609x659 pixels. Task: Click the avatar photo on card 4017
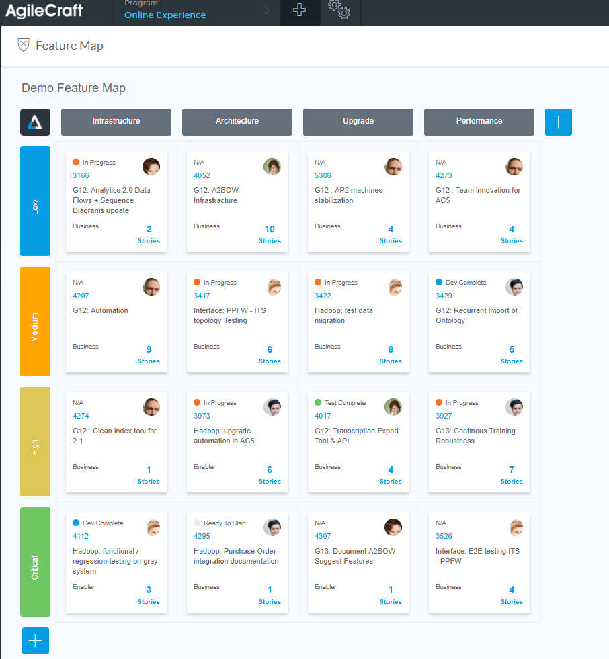[393, 406]
